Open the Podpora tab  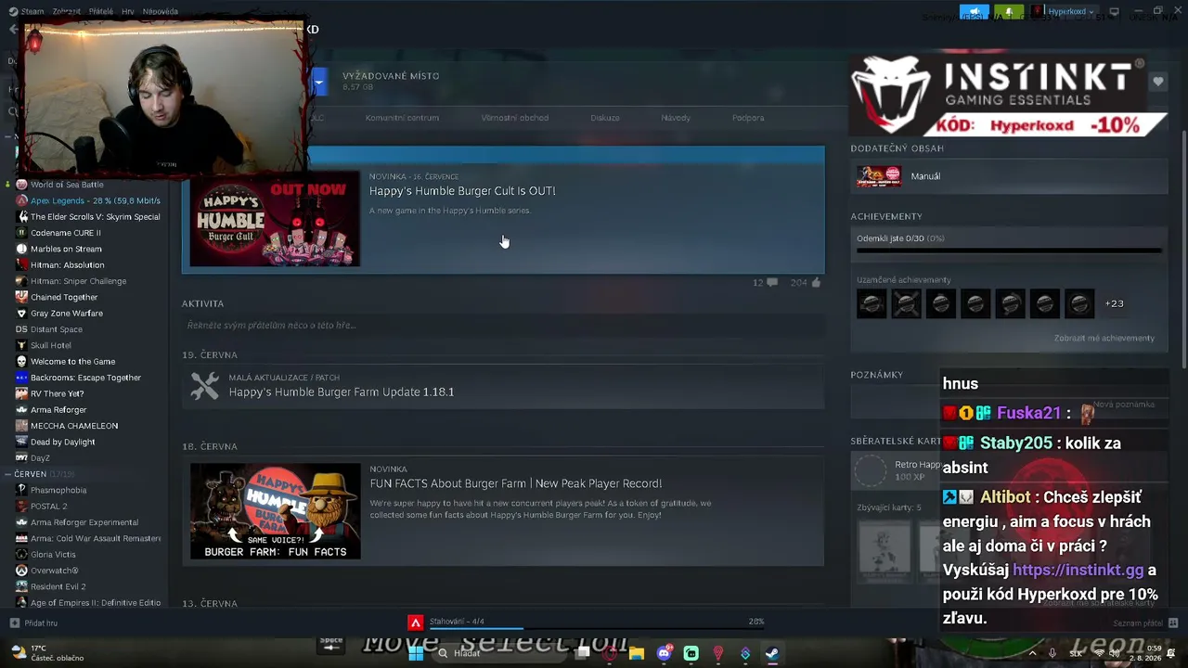[x=748, y=118]
